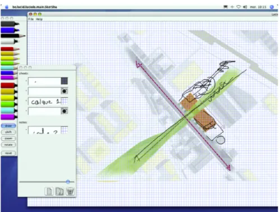Activate the draw mode button
The image size is (280, 212).
point(8,126)
